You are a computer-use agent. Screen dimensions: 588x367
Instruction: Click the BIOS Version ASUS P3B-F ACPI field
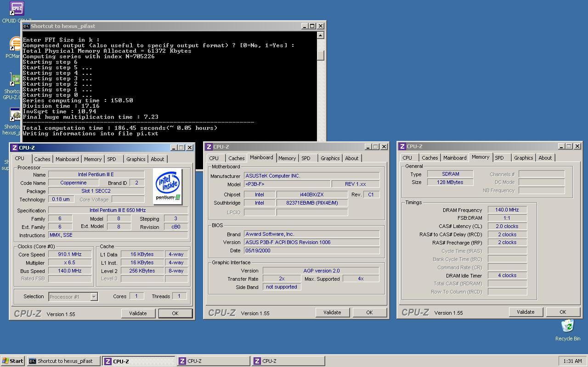click(312, 242)
